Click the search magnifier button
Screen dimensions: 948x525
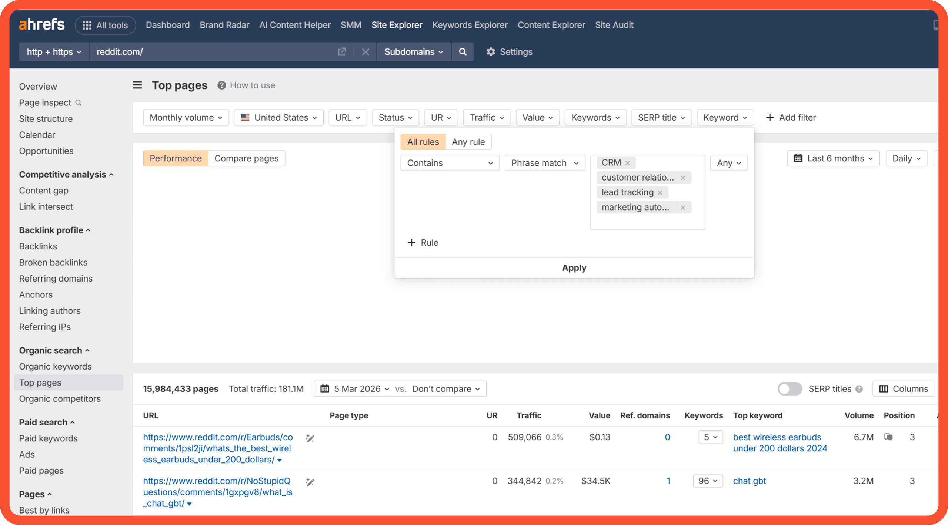pyautogui.click(x=463, y=52)
